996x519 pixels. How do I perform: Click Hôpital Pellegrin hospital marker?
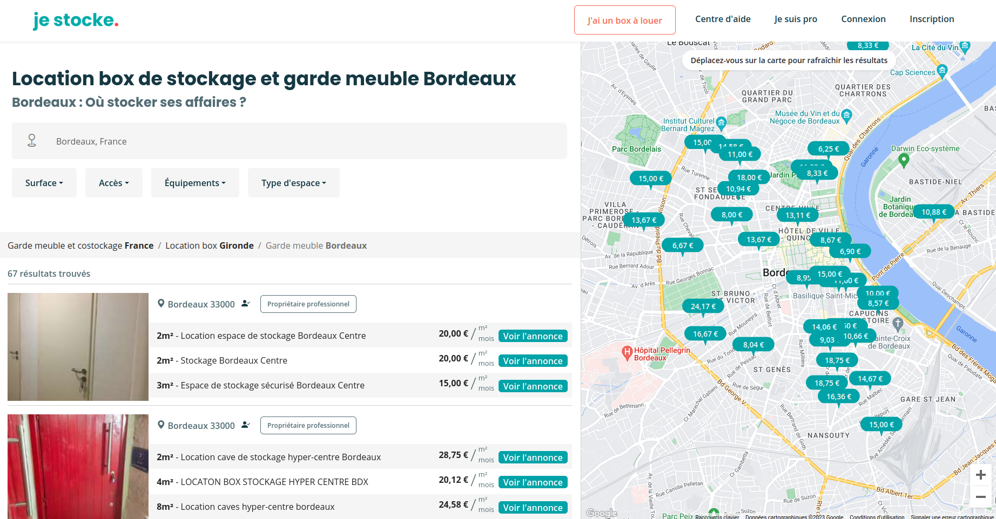pyautogui.click(x=627, y=353)
